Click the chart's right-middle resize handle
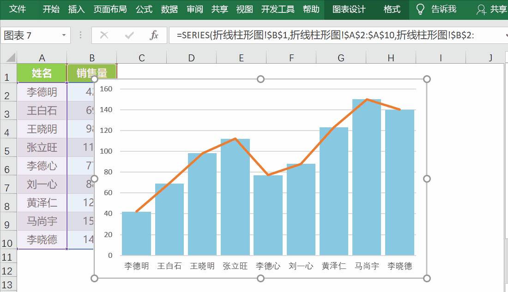Screen dimensions: 508x292 click(x=427, y=179)
